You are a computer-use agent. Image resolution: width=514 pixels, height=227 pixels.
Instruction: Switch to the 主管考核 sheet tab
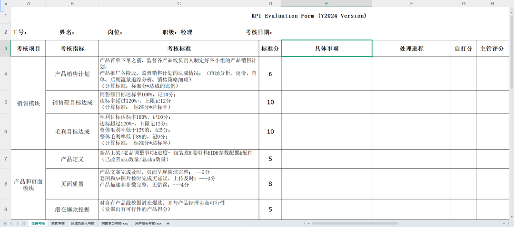point(58,223)
